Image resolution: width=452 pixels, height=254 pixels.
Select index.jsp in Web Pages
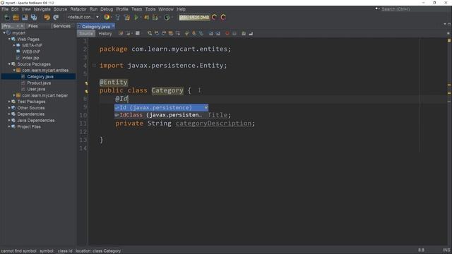(x=30, y=58)
